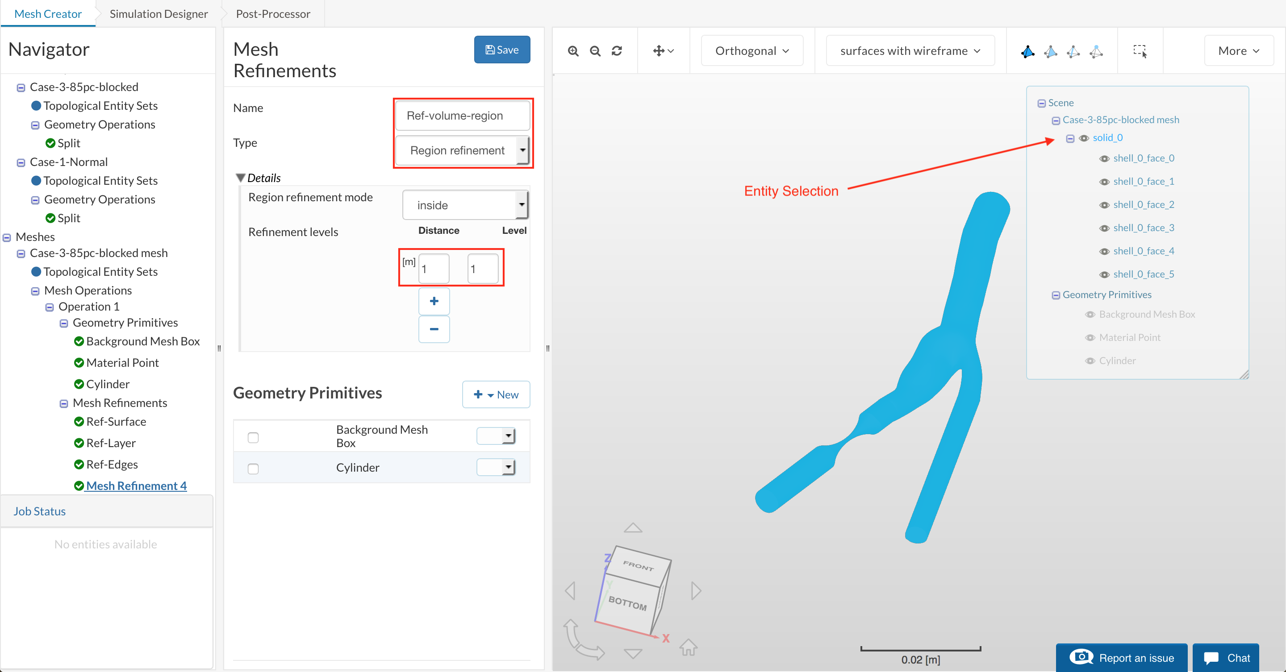Collapse the Details disclosure triangle
The image size is (1286, 672).
click(240, 178)
